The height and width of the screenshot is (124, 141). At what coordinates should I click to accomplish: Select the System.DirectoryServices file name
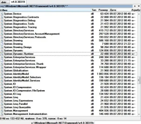[19, 31]
